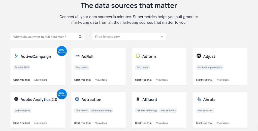Click the AdRoll logo icon
The width and height of the screenshot is (258, 131).
coord(77,56)
